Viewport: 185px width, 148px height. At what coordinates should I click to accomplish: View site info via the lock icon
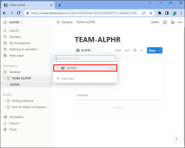pos(28,13)
